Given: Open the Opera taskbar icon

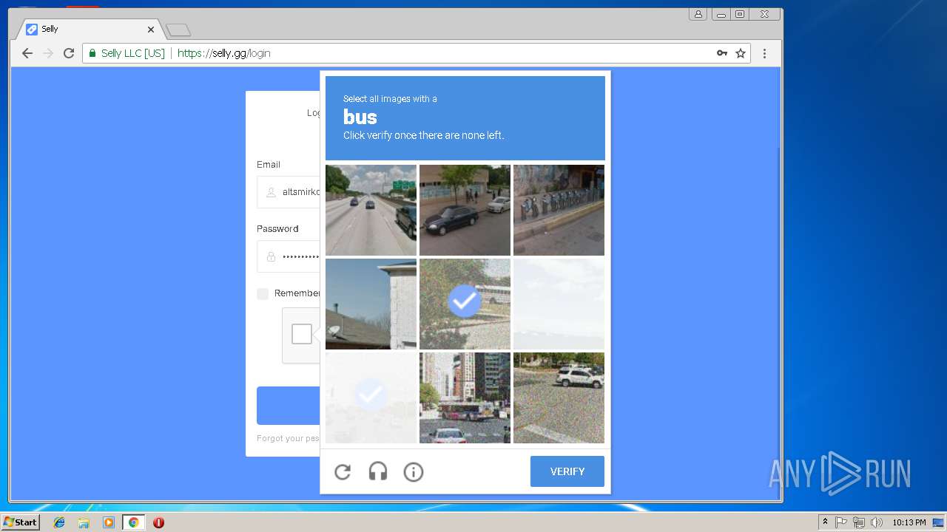Looking at the screenshot, I should (158, 522).
